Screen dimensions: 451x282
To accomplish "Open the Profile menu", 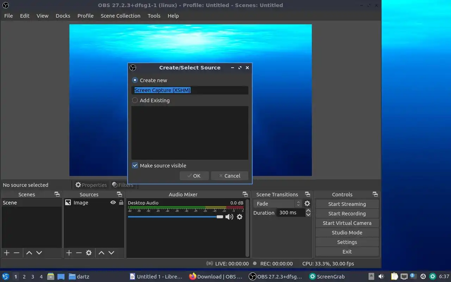I will point(85,16).
